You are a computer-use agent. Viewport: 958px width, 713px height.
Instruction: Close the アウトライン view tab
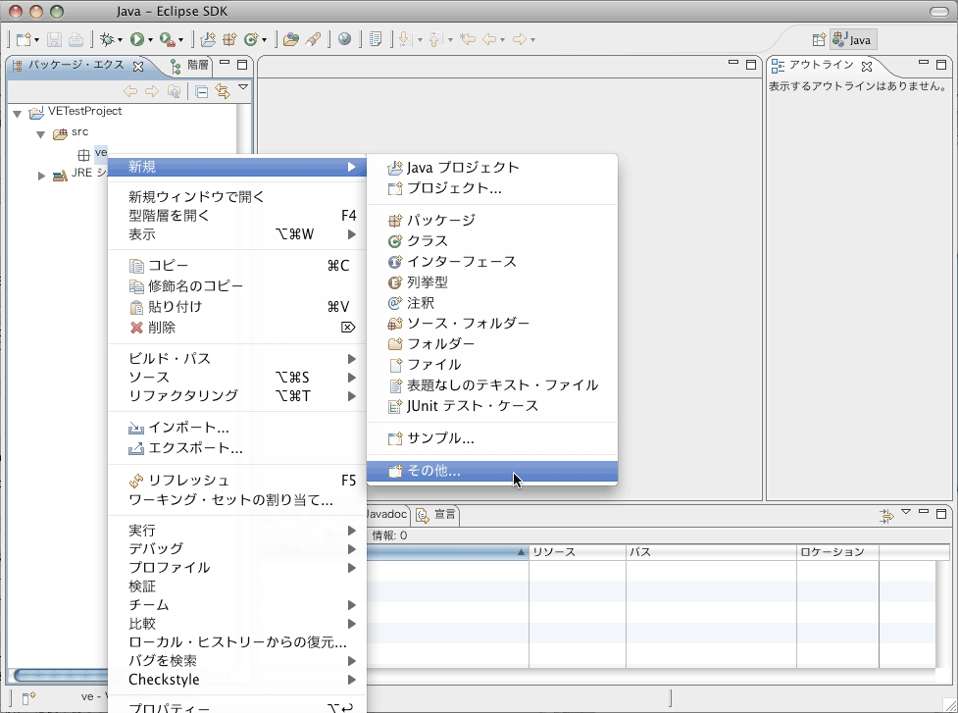[x=867, y=66]
